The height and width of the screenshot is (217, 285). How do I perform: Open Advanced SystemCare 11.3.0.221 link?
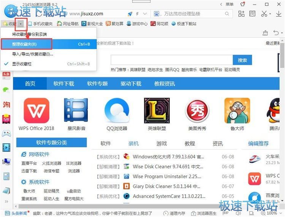[x=169, y=196]
